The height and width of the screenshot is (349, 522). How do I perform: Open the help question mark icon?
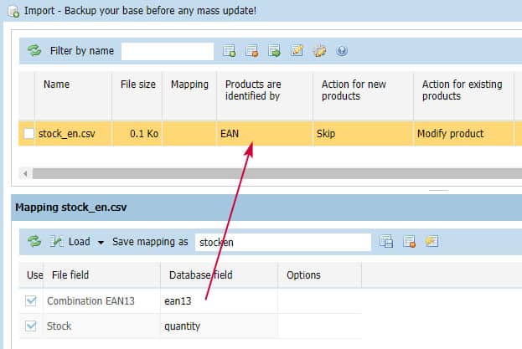[341, 51]
